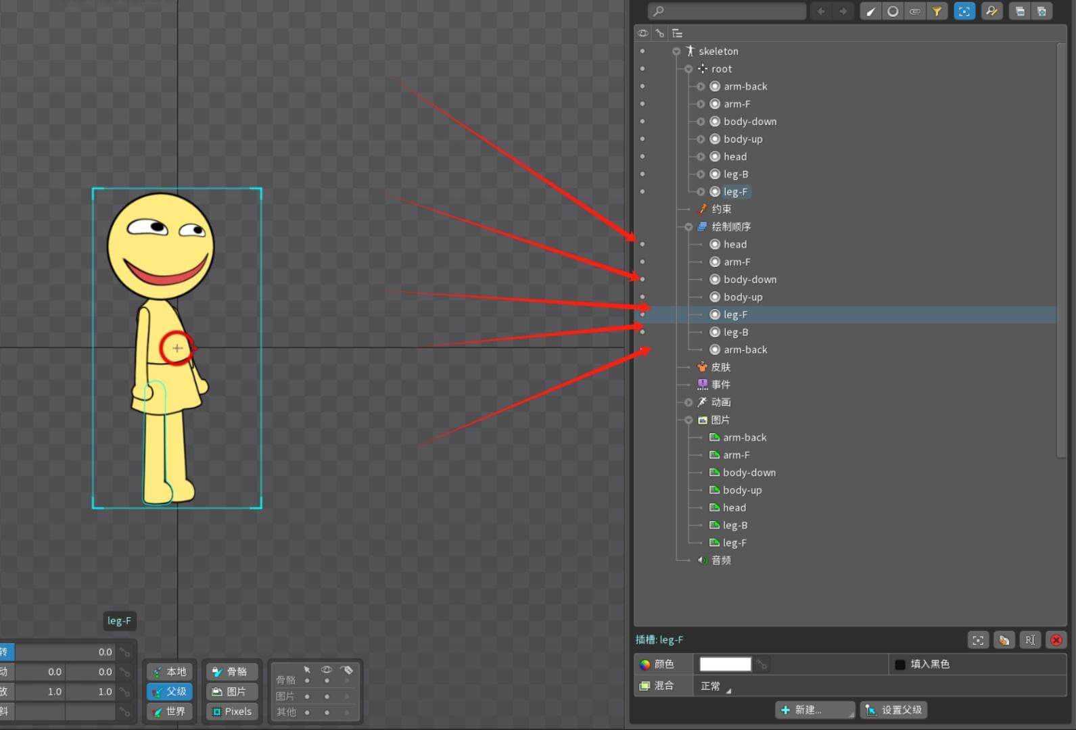The image size is (1076, 730).
Task: Select the 世界 axis button
Action: pyautogui.click(x=170, y=712)
